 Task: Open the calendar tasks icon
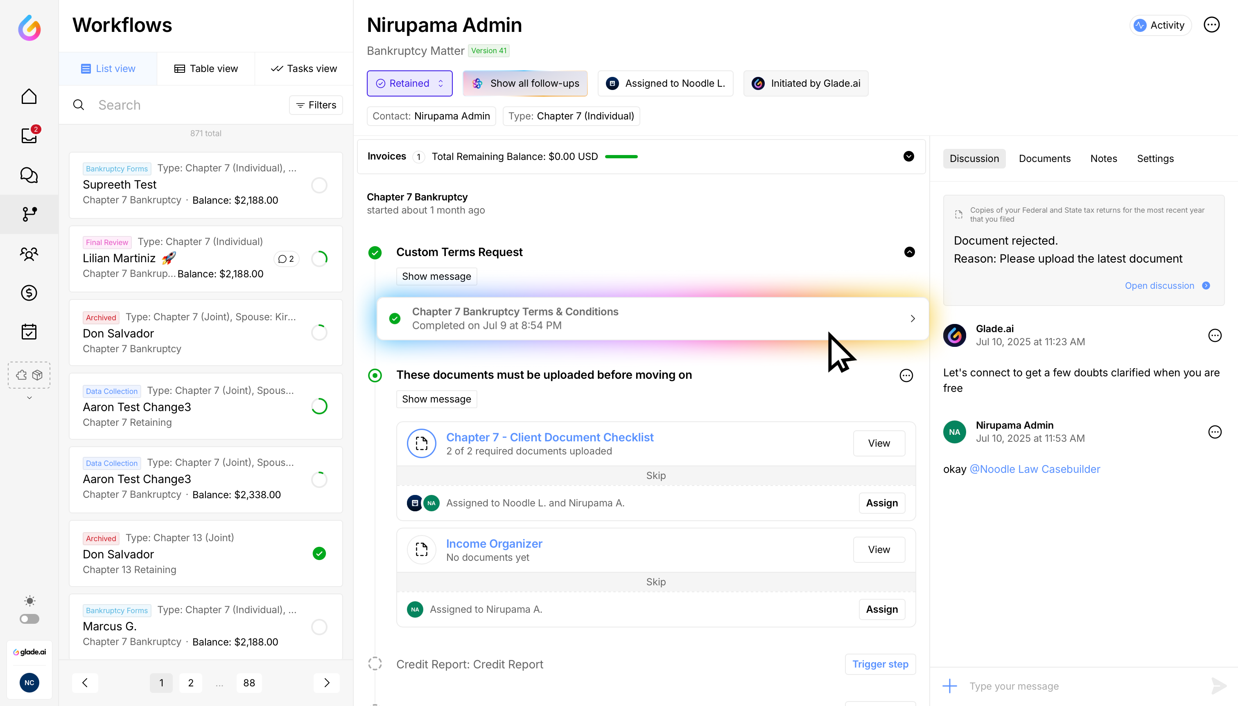click(29, 332)
